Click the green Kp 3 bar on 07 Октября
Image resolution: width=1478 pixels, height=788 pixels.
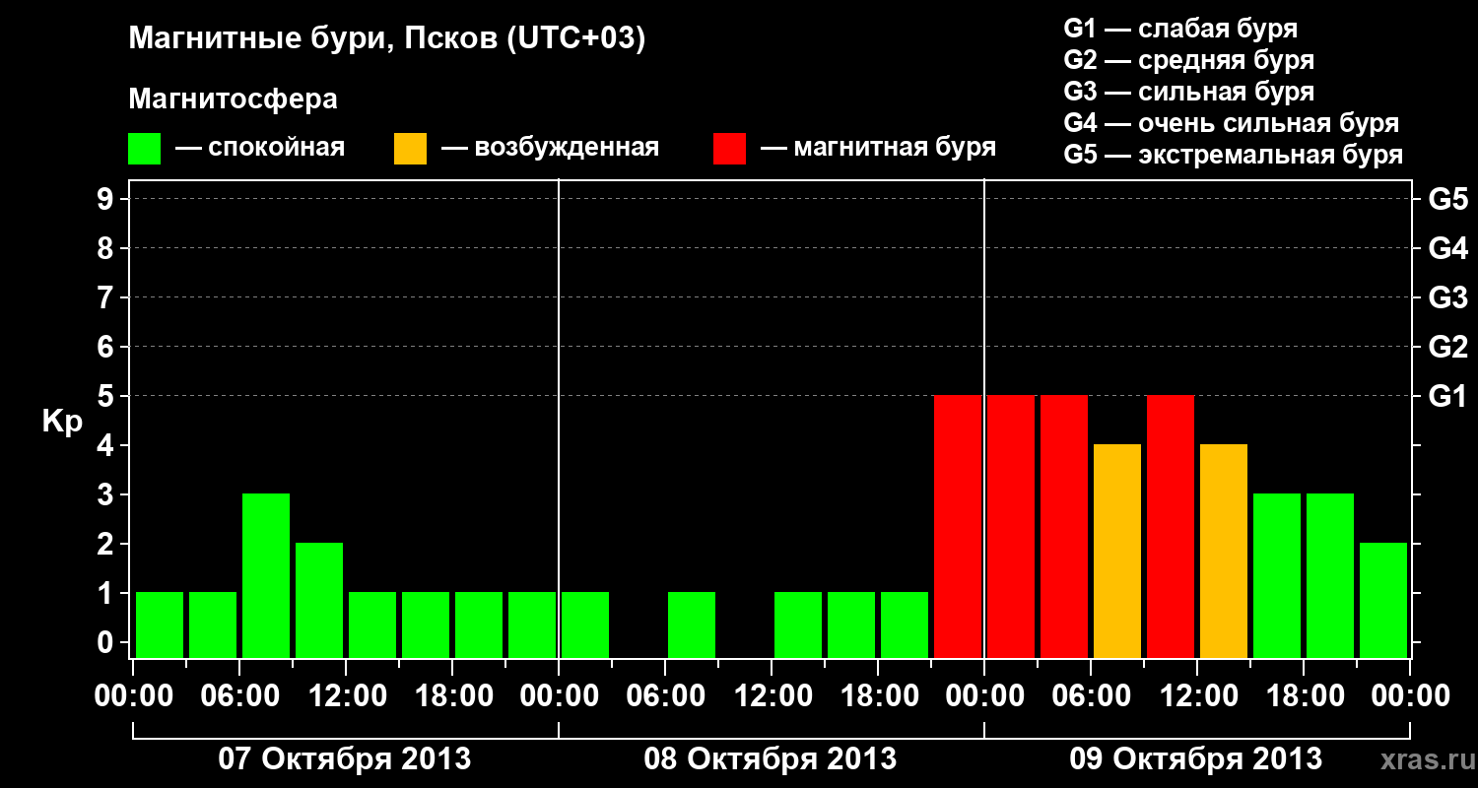266,575
